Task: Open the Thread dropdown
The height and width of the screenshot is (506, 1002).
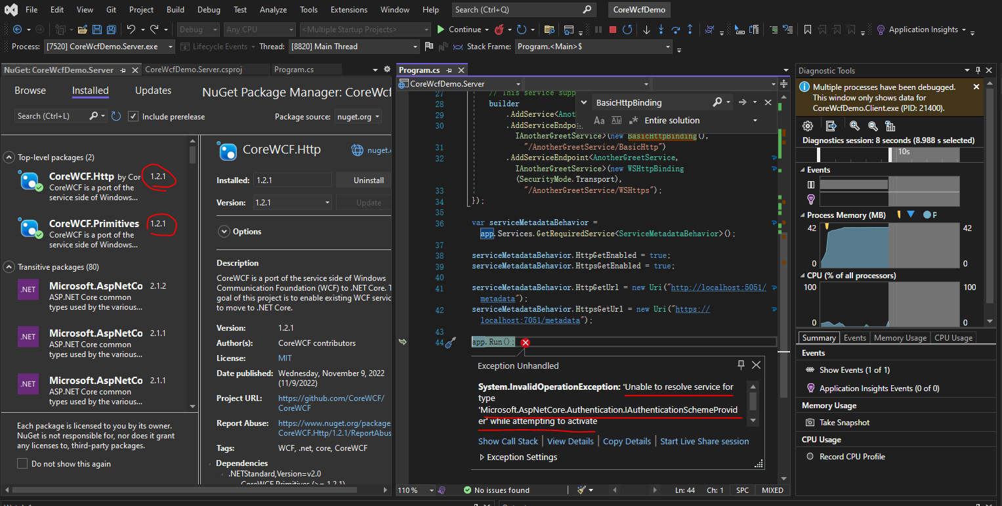Action: coord(354,47)
